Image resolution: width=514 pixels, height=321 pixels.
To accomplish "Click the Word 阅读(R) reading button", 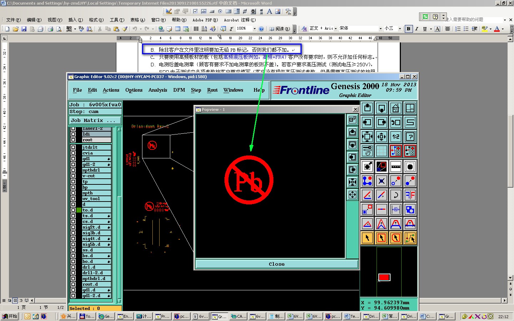I will pos(279,29).
